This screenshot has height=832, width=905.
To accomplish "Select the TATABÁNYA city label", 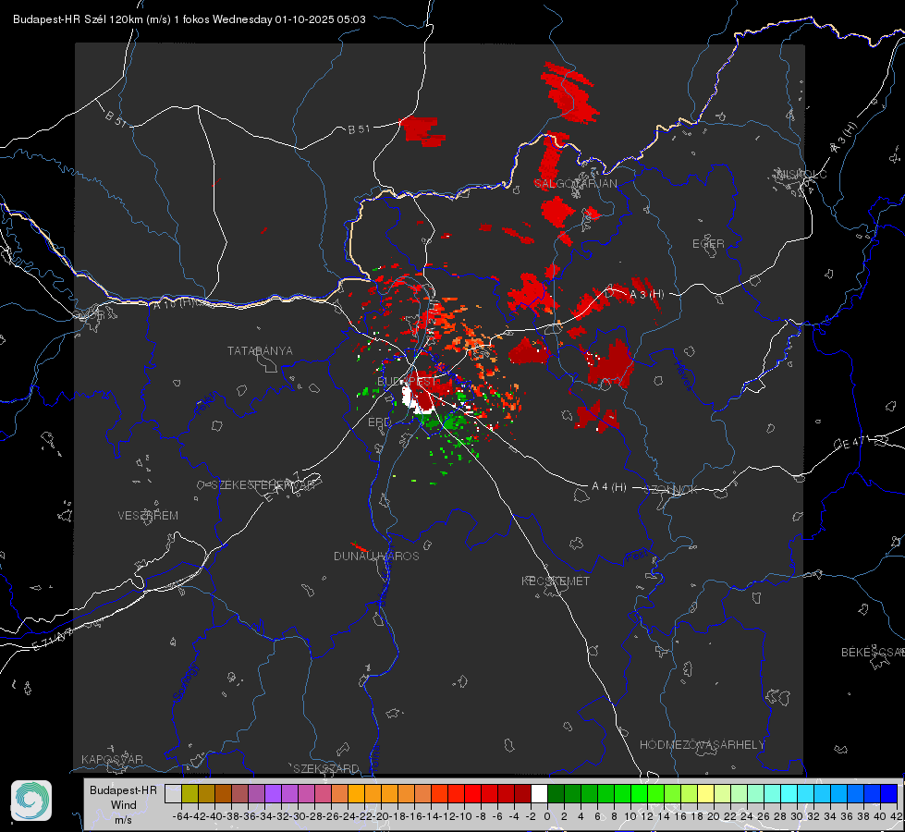I will tap(260, 351).
